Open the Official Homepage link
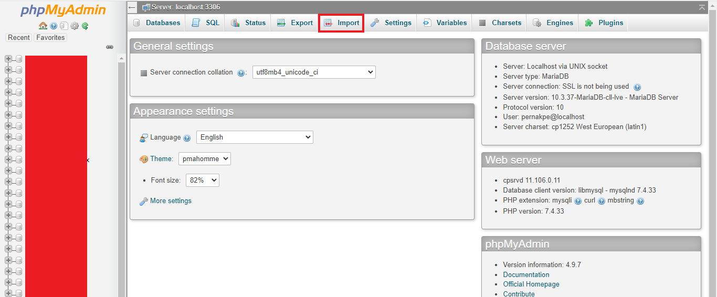 [x=531, y=284]
